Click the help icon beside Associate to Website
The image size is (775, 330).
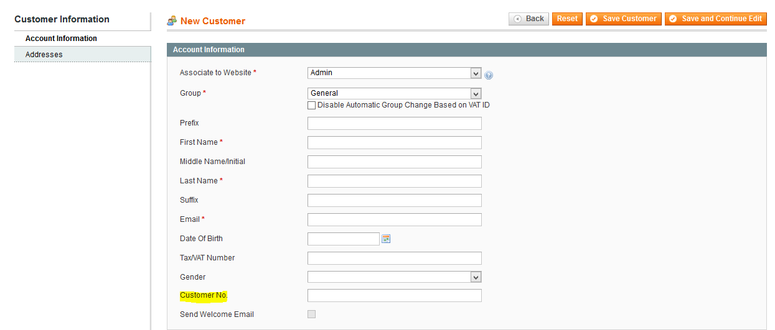(489, 75)
